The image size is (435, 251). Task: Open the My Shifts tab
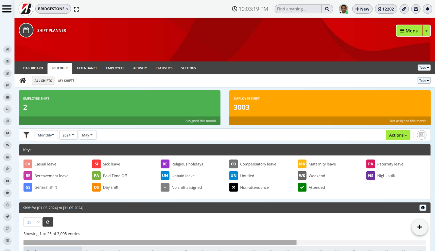coord(66,80)
